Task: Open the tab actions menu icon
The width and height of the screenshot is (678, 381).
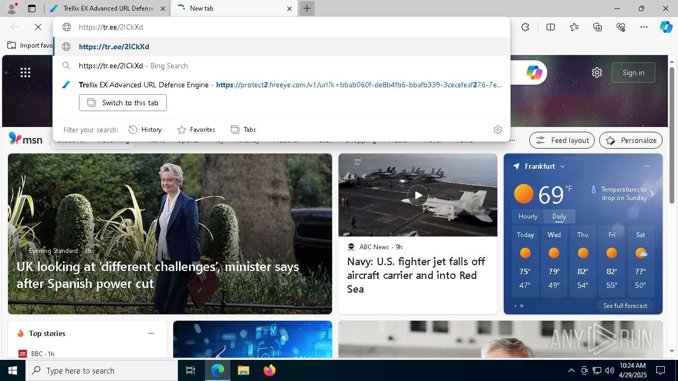Action: [32, 8]
